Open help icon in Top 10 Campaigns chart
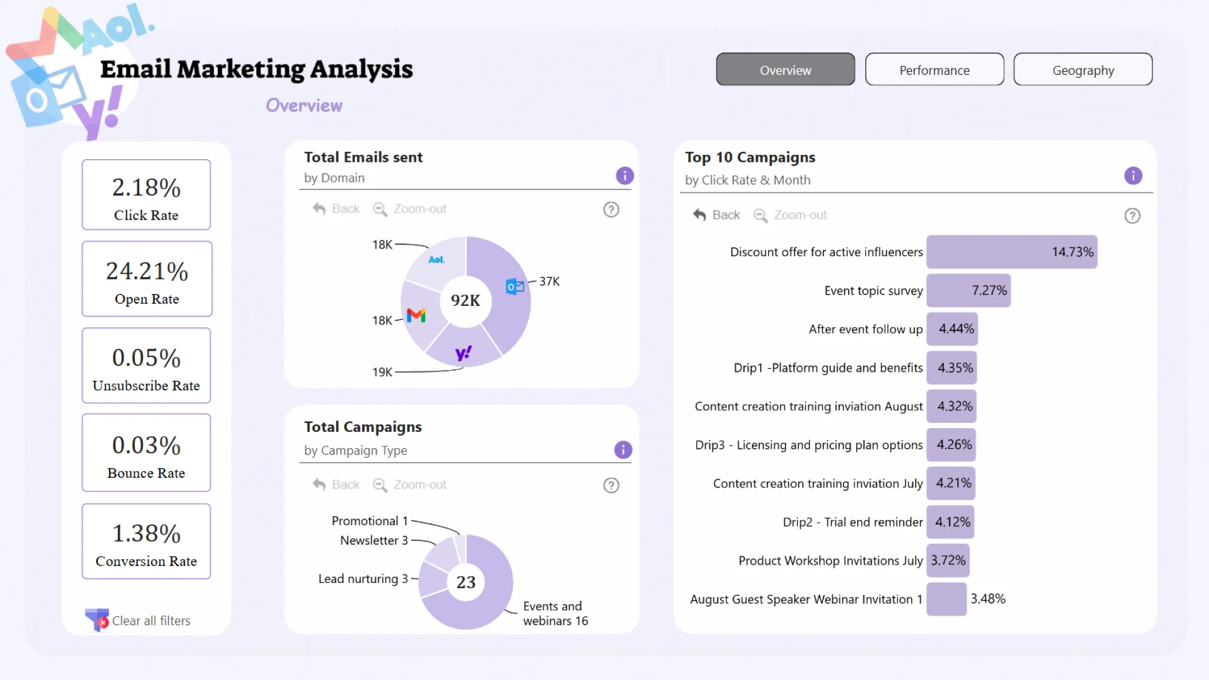1209x680 pixels. [x=1132, y=216]
